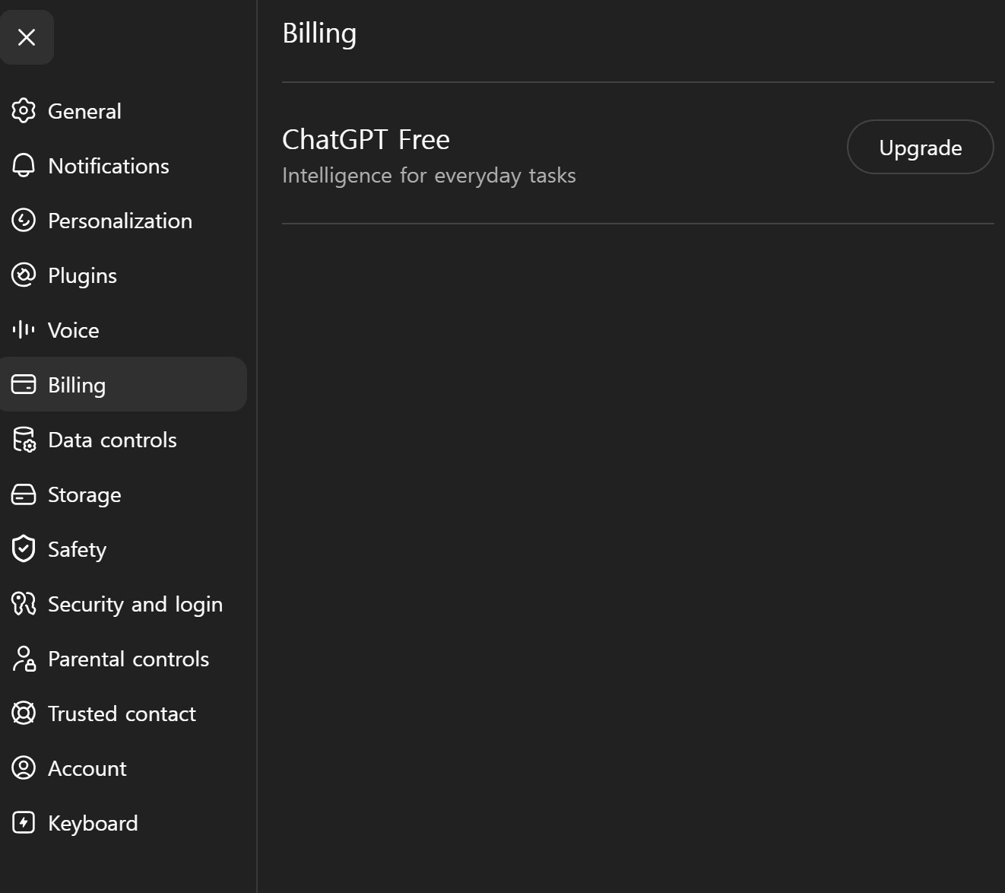Screen dimensions: 1005x893
Task: Click the Billing card icon
Action: [24, 384]
